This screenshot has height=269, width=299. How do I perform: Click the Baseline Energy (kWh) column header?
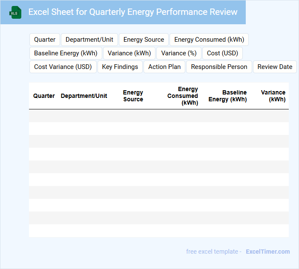pos(227,96)
